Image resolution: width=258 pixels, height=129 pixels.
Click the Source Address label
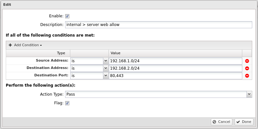(x=52, y=60)
